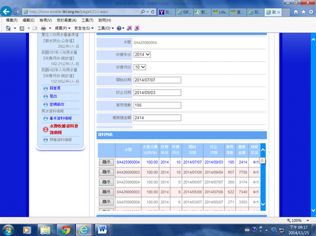316x236 pixels.
Task: Click the RSS feeds icon in command bar
Action: 22,28
